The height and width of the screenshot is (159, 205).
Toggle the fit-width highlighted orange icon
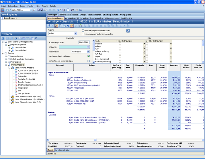point(56,26)
